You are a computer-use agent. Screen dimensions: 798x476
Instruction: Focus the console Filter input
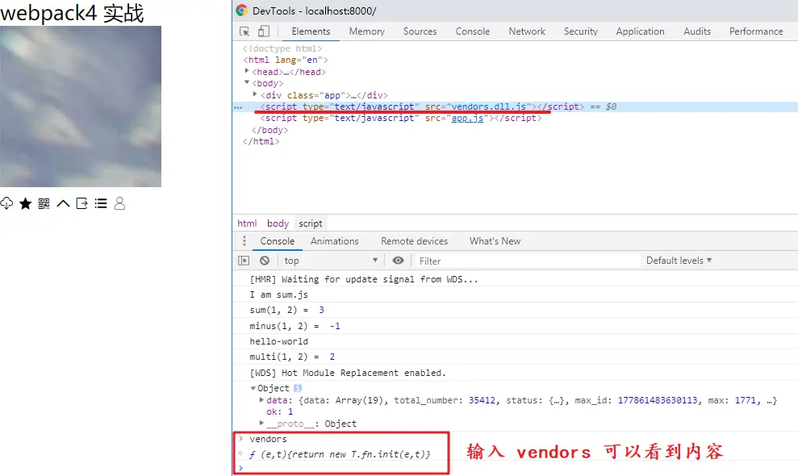(x=527, y=261)
